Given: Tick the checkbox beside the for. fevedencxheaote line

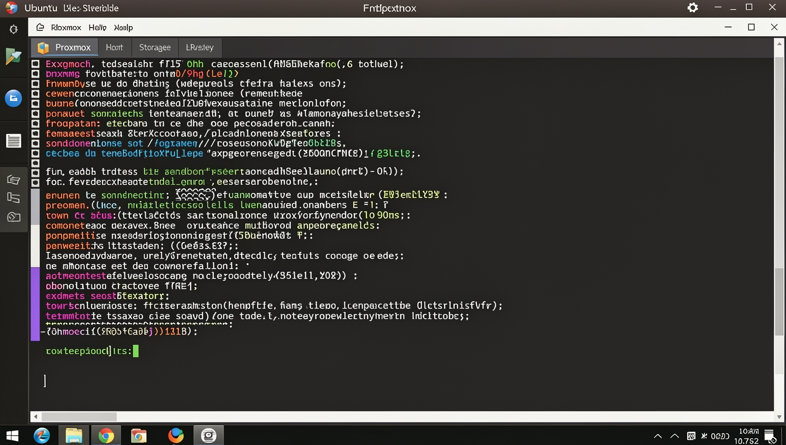Looking at the screenshot, I should 35,182.
